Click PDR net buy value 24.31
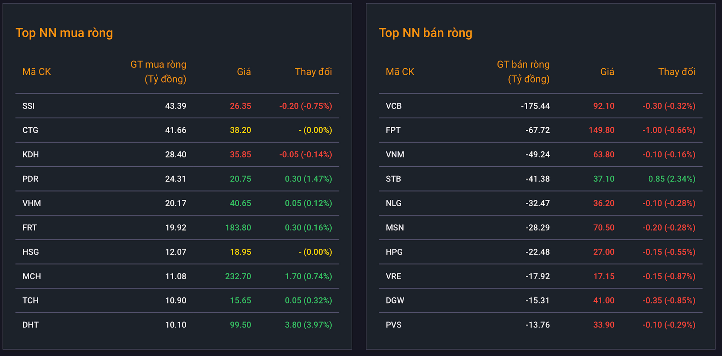 tap(176, 179)
